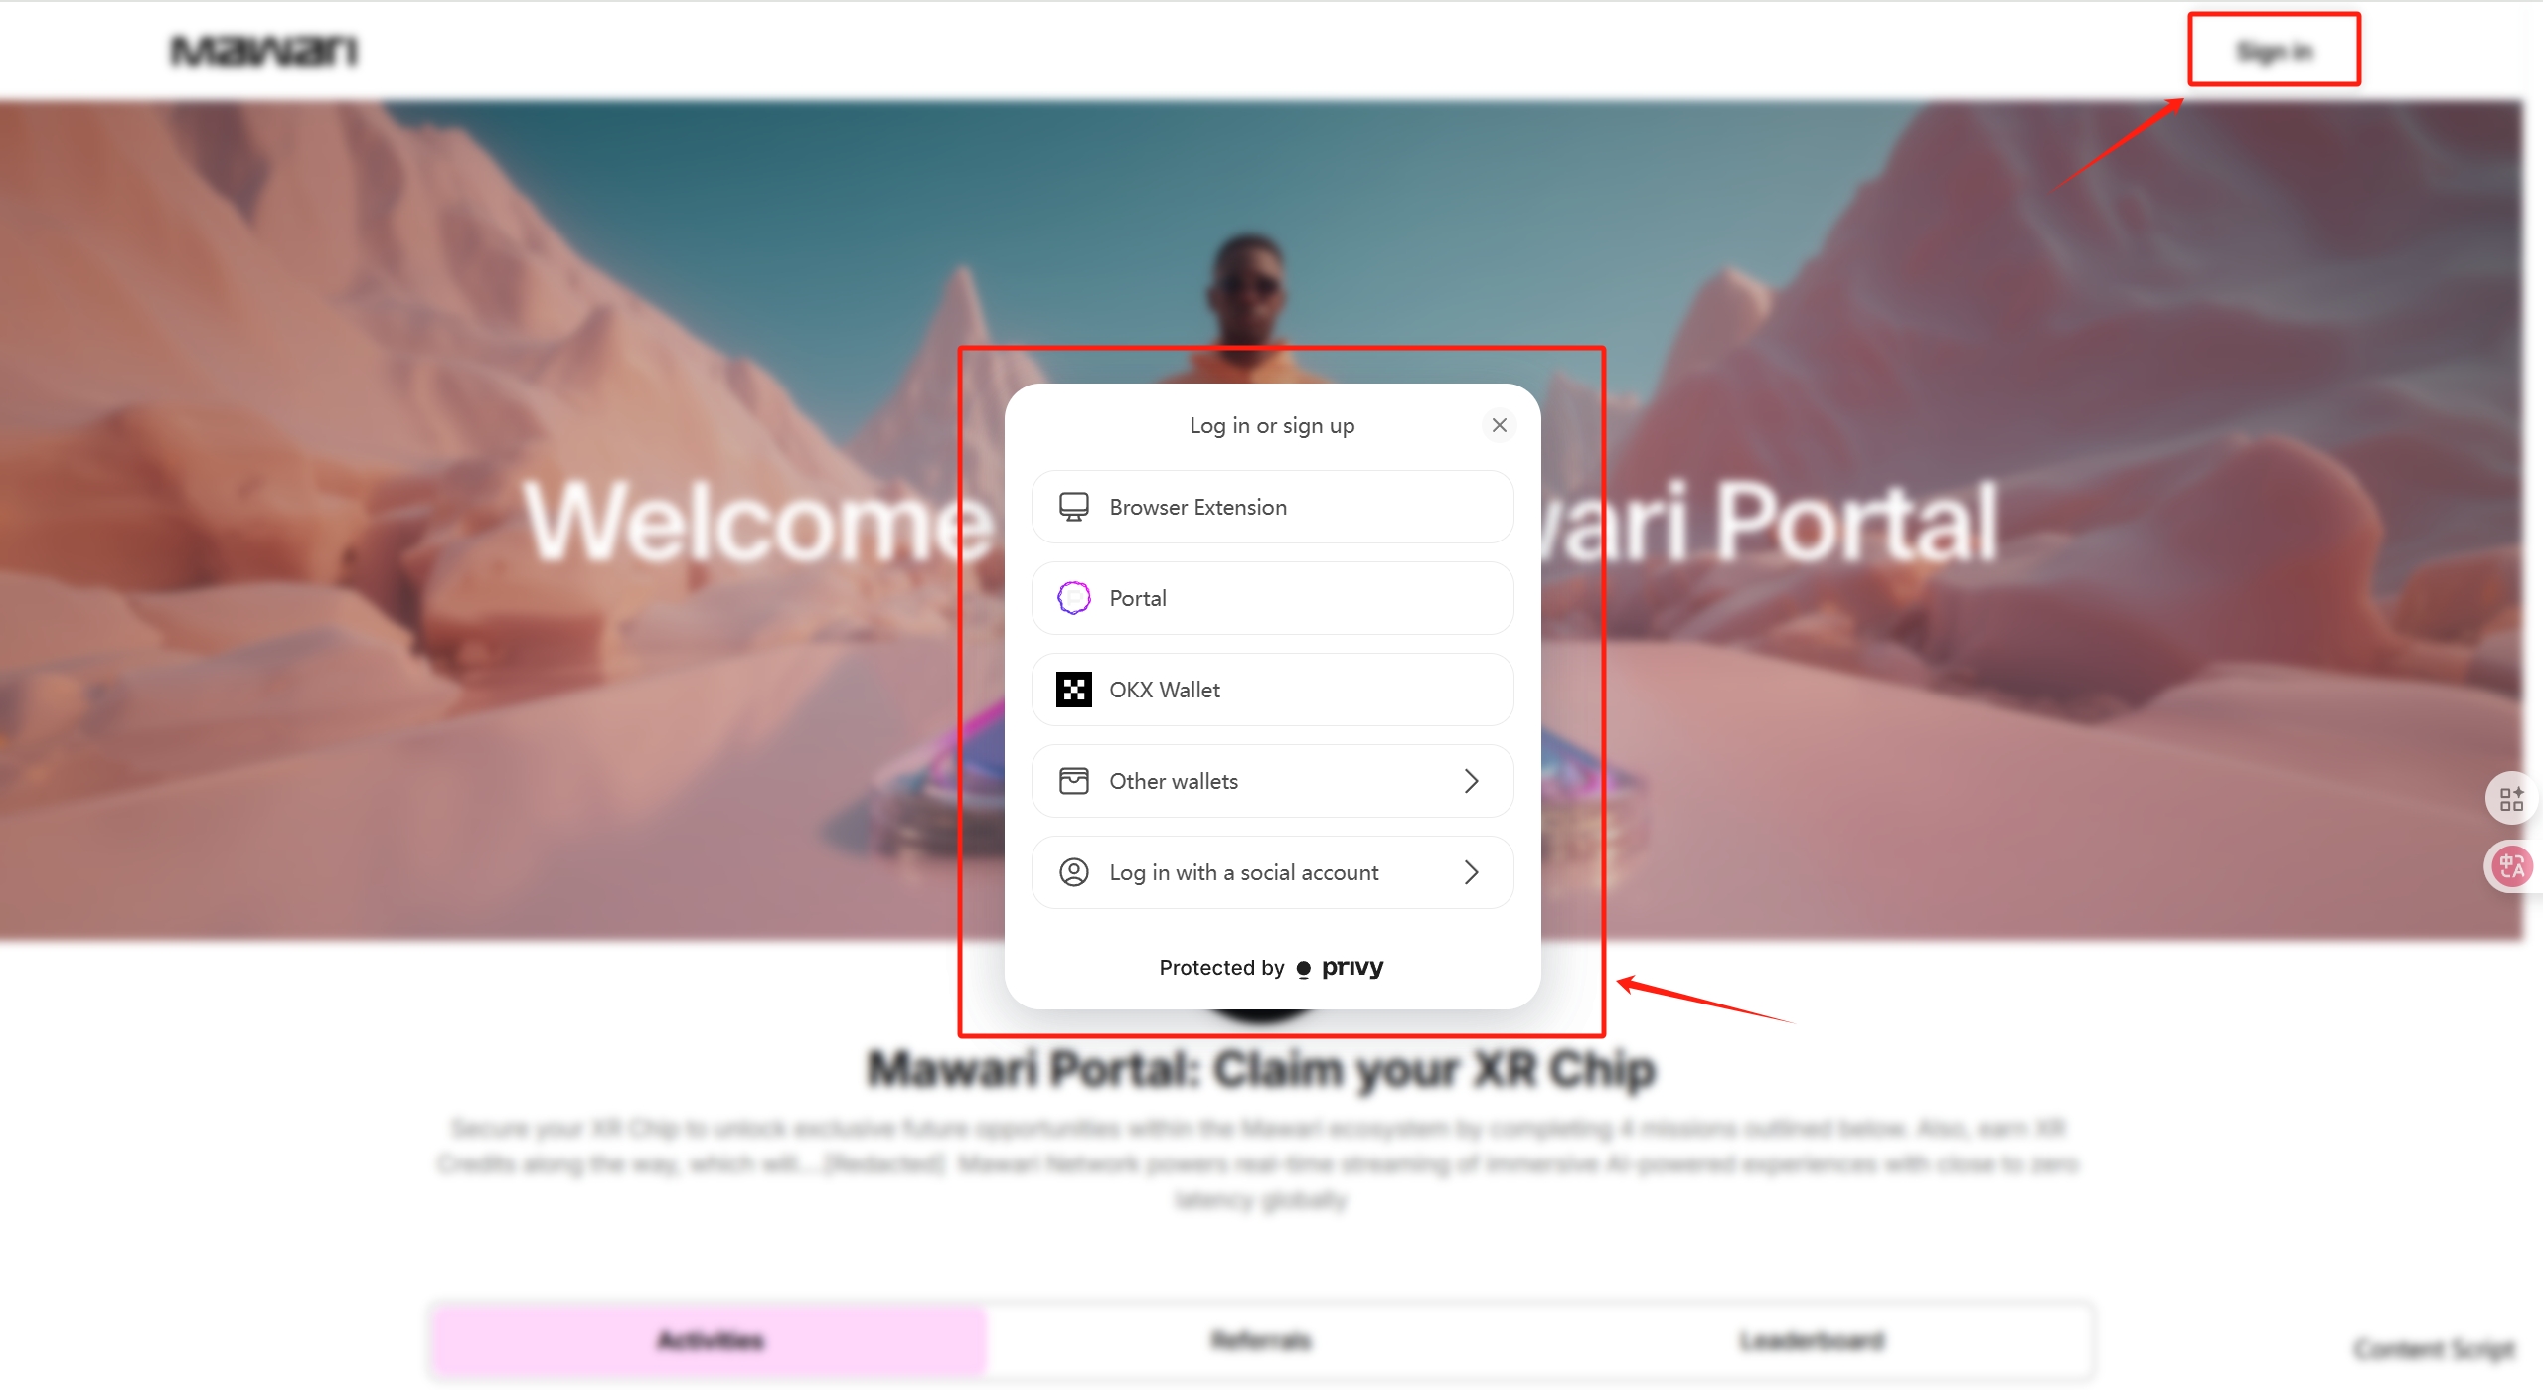Open the grid apps floating icon

(2512, 799)
